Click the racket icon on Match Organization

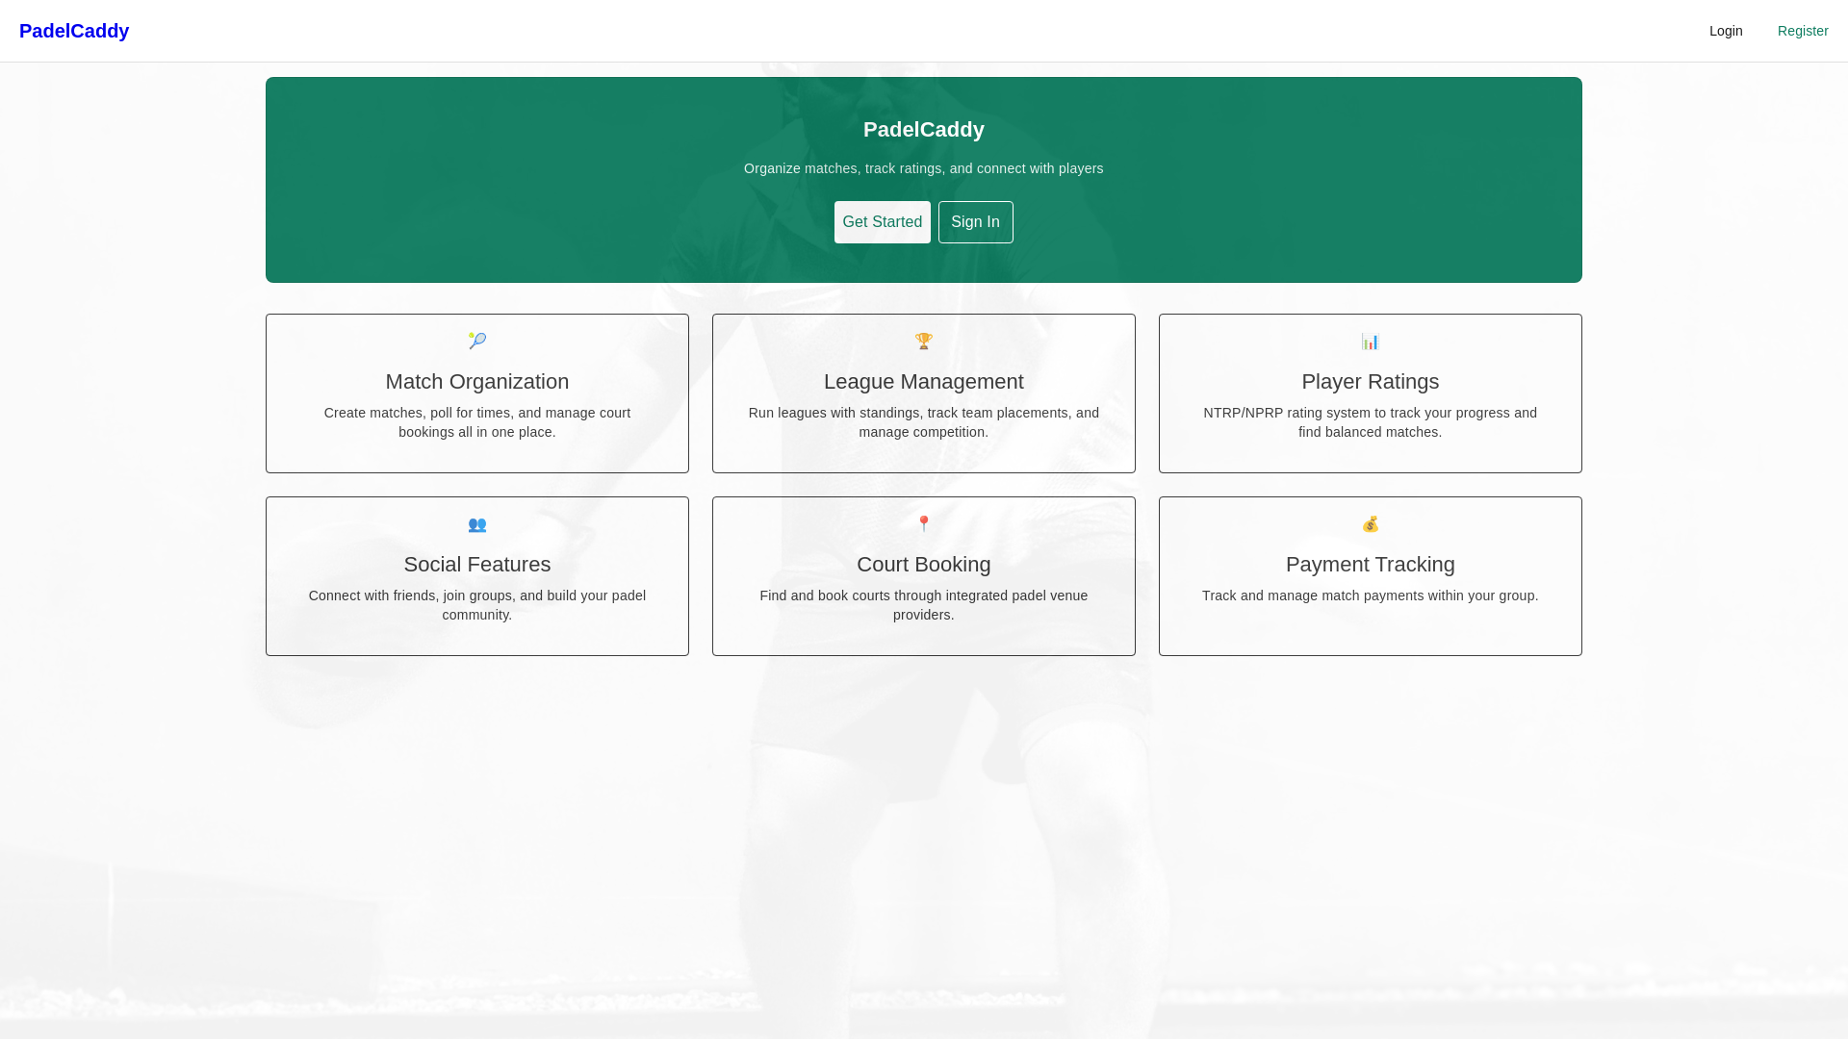coord(477,341)
